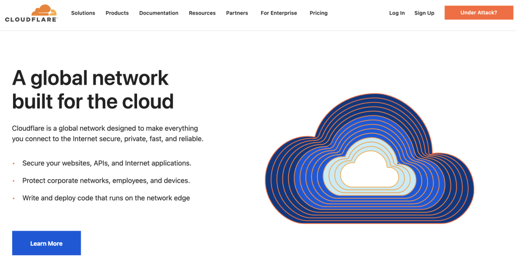The image size is (516, 274).
Task: Click the Sign Up link
Action: tap(424, 13)
